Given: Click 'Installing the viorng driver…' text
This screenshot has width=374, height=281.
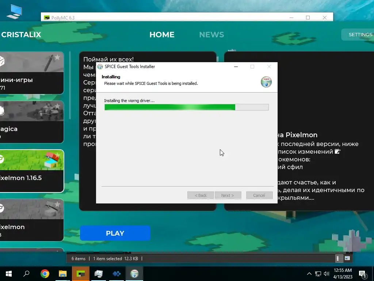Looking at the screenshot, I should [x=129, y=101].
